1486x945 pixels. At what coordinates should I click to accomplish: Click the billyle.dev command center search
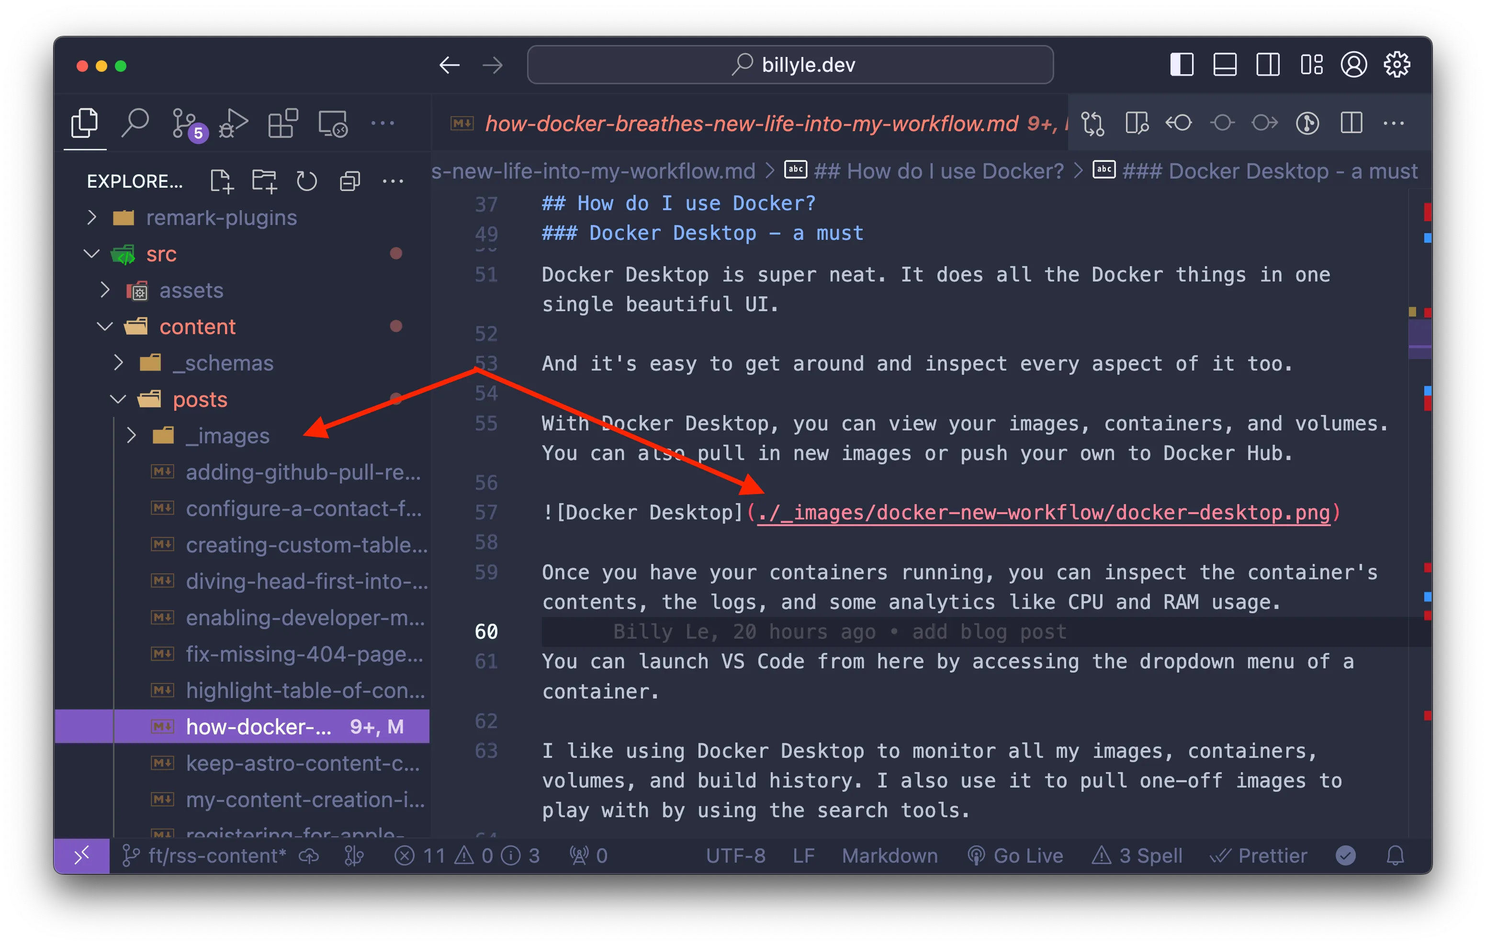click(790, 65)
